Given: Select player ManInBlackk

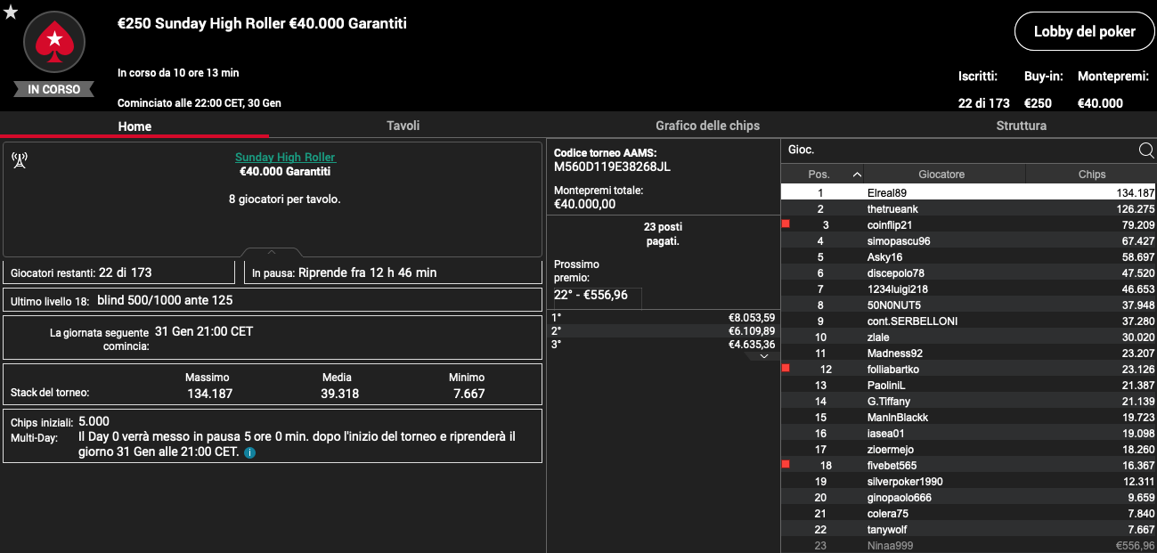Looking at the screenshot, I should click(968, 417).
